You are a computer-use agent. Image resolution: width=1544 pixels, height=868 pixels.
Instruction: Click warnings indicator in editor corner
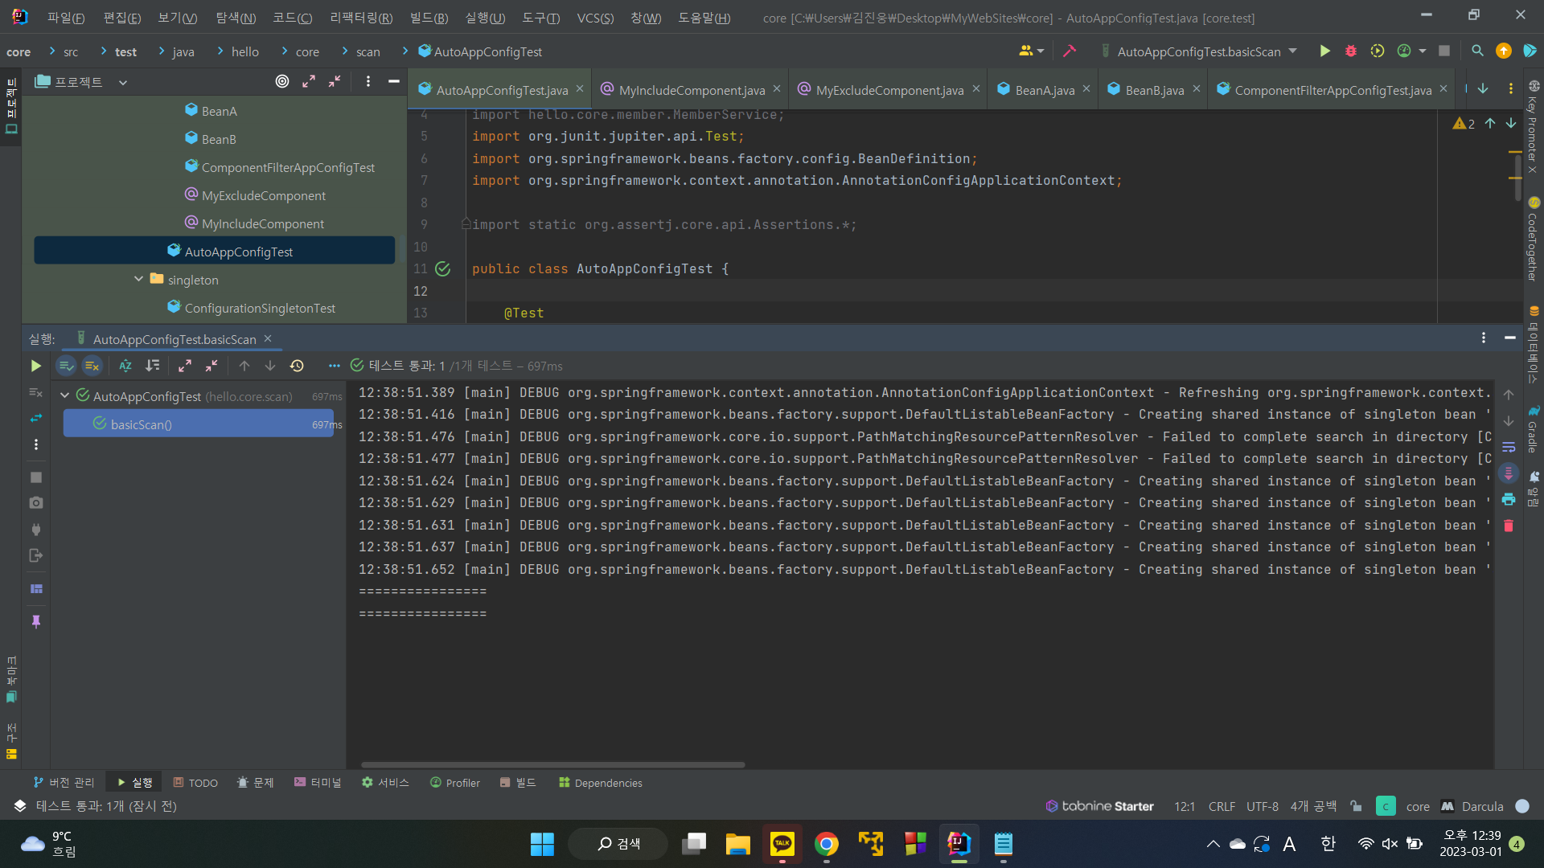[x=1464, y=123]
